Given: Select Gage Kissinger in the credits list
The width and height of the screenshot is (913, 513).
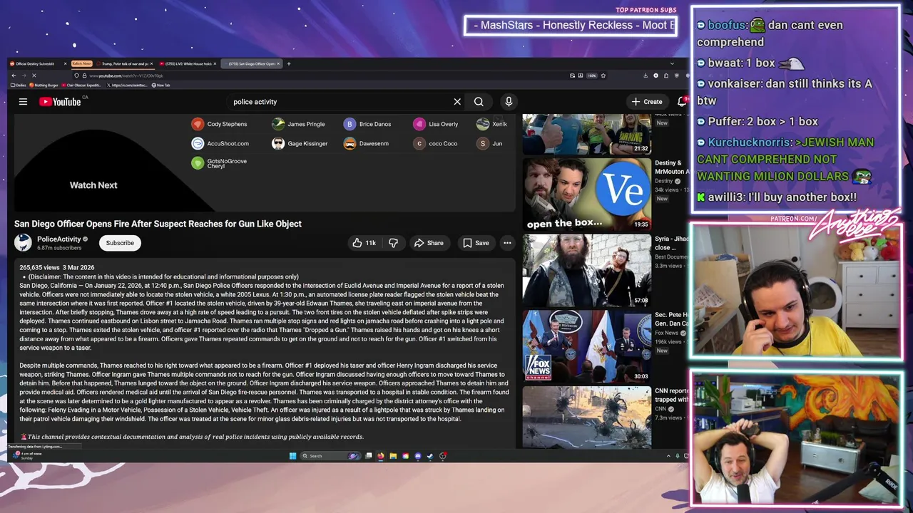Looking at the screenshot, I should click(300, 143).
